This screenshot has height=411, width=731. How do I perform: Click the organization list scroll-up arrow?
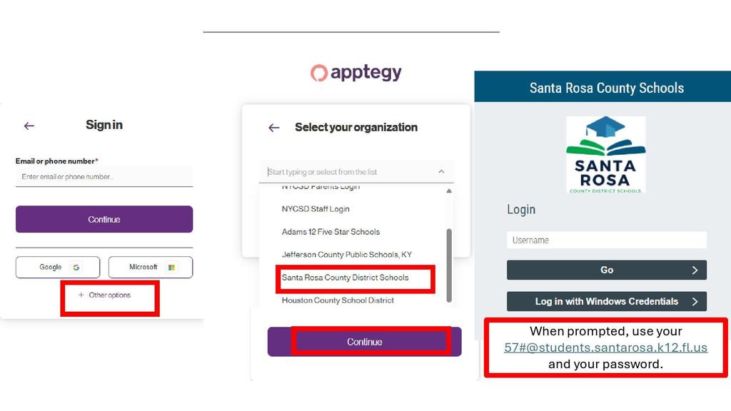coord(449,191)
